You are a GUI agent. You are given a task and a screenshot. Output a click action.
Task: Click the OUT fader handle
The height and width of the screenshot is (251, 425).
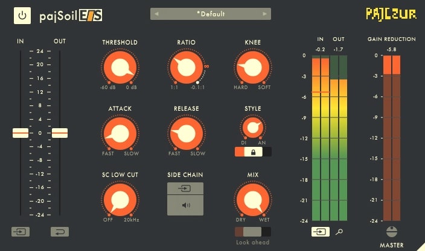click(x=60, y=133)
